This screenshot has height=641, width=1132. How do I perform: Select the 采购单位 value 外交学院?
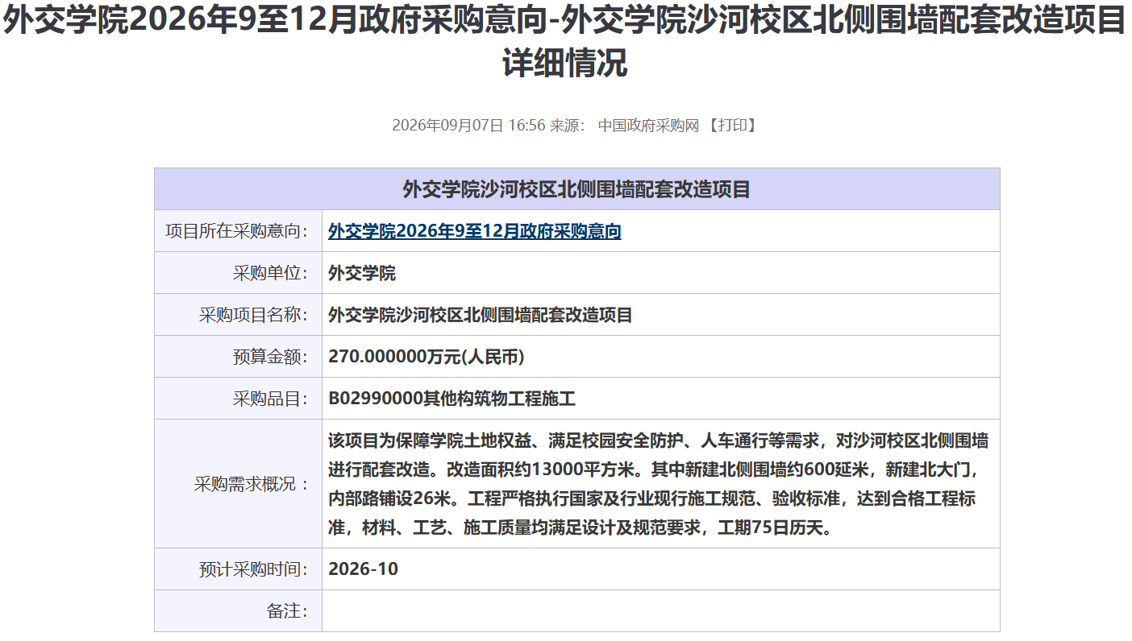362,273
